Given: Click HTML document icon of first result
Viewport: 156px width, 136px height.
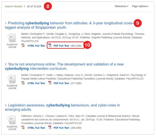Looking at the screenshot, I should pyautogui.click(x=23, y=45).
